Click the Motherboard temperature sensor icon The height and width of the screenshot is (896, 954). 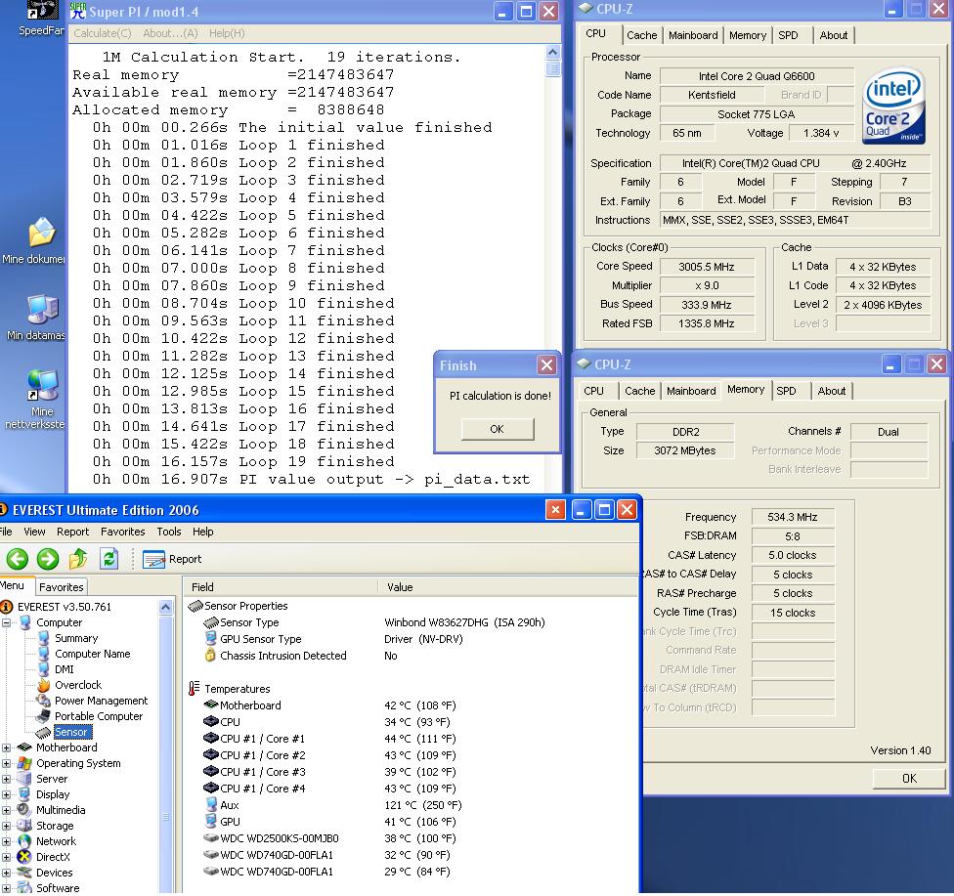point(210,705)
